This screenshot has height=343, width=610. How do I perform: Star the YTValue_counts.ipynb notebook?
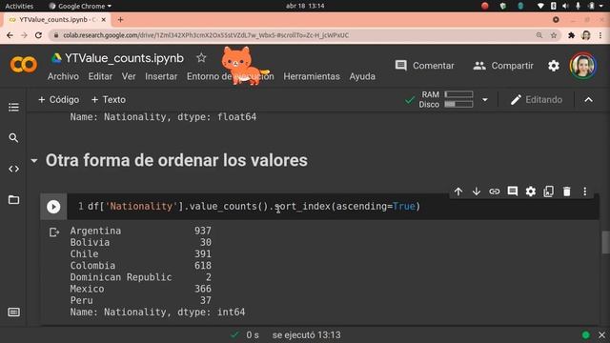[x=201, y=58]
